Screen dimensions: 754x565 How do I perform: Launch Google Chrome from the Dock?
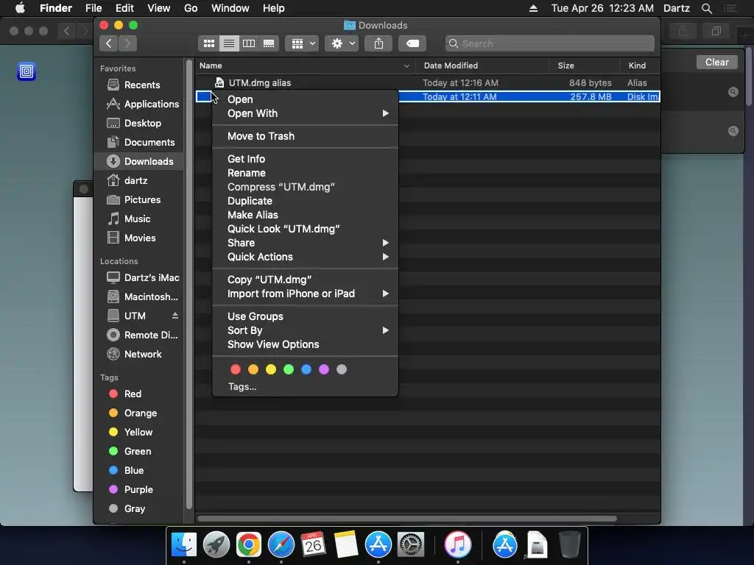pos(249,545)
